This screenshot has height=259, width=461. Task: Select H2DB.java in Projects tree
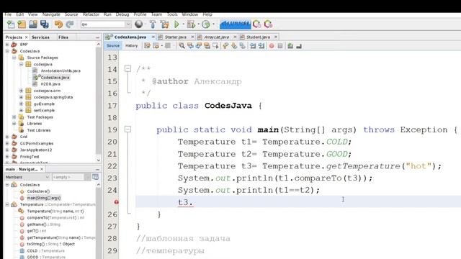coord(50,84)
